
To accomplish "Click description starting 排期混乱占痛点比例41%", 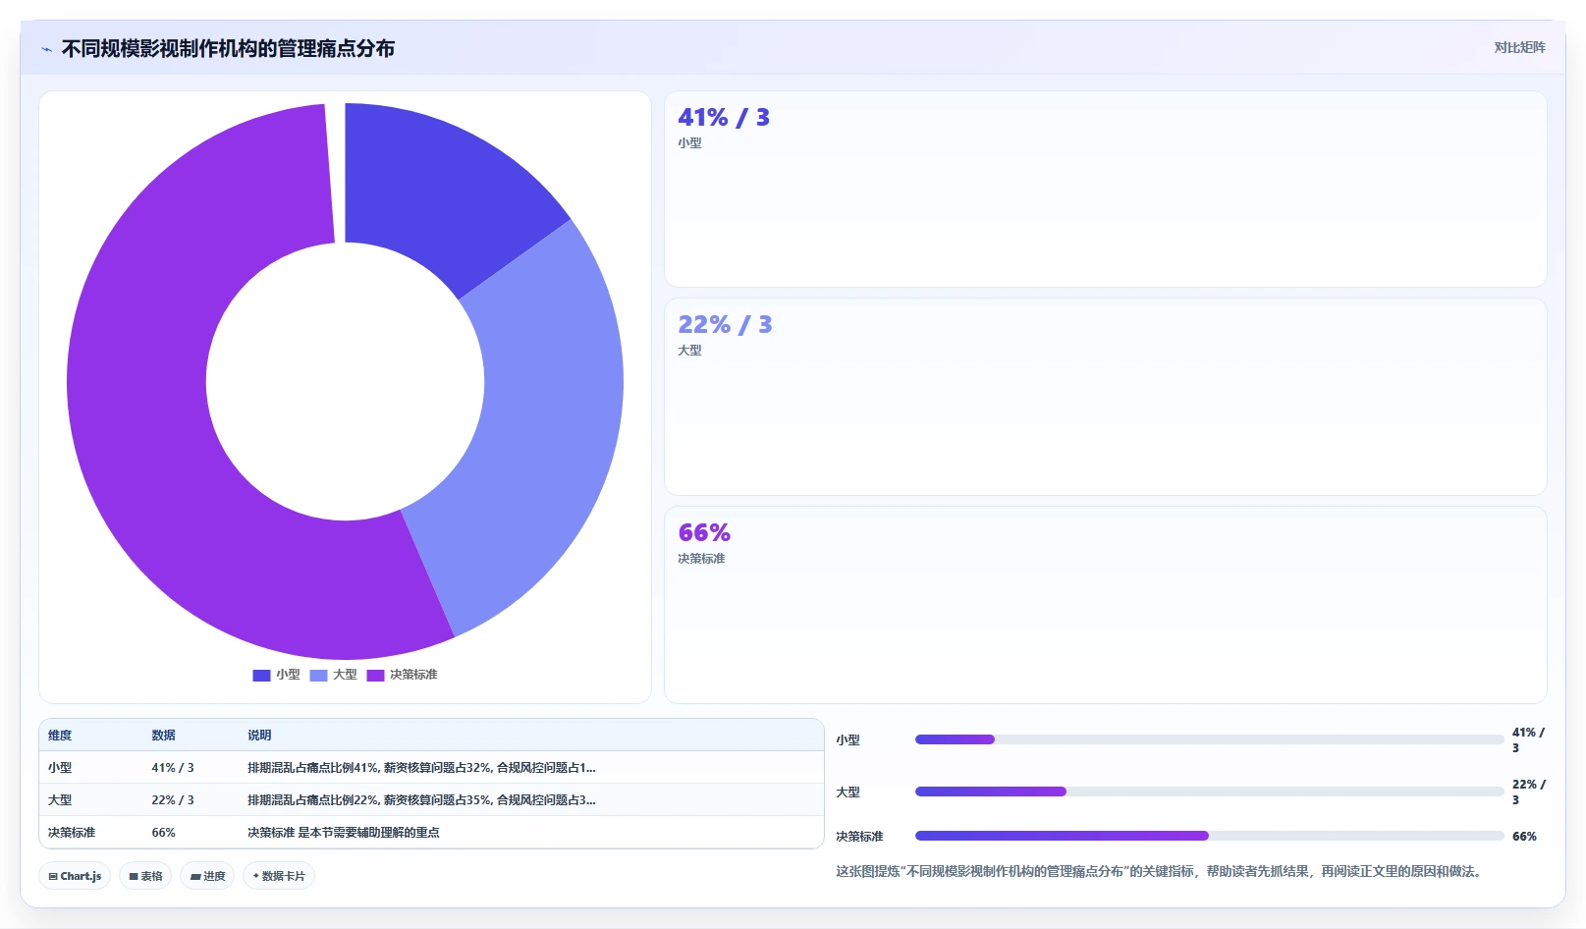I will click(x=421, y=768).
